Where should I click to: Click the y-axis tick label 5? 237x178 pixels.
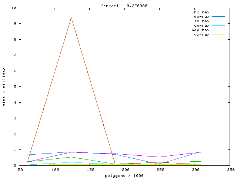click(15, 87)
